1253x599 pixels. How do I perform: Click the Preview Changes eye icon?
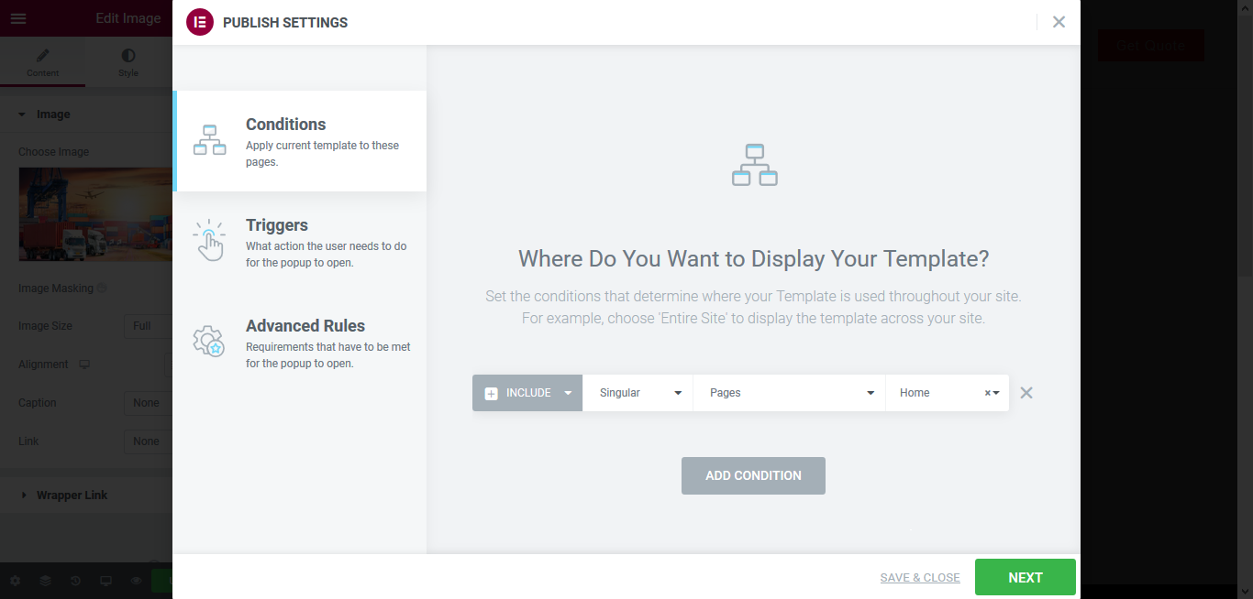point(136,581)
